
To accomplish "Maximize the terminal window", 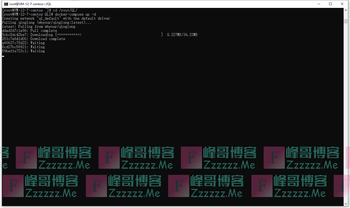I will coord(330,4).
